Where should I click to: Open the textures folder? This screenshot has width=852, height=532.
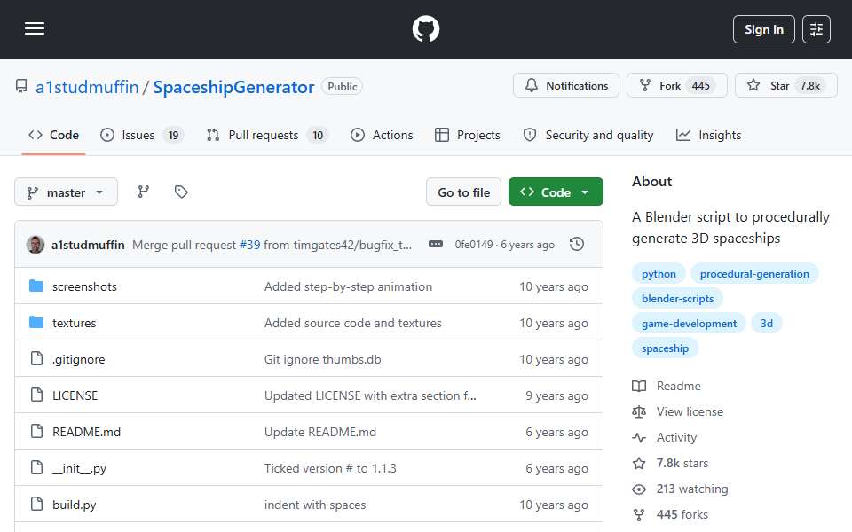(74, 323)
